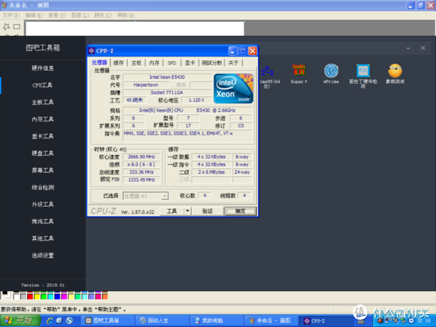Open the 处理器 #1 selection combo box
This screenshot has width=436, height=327.
(x=146, y=196)
